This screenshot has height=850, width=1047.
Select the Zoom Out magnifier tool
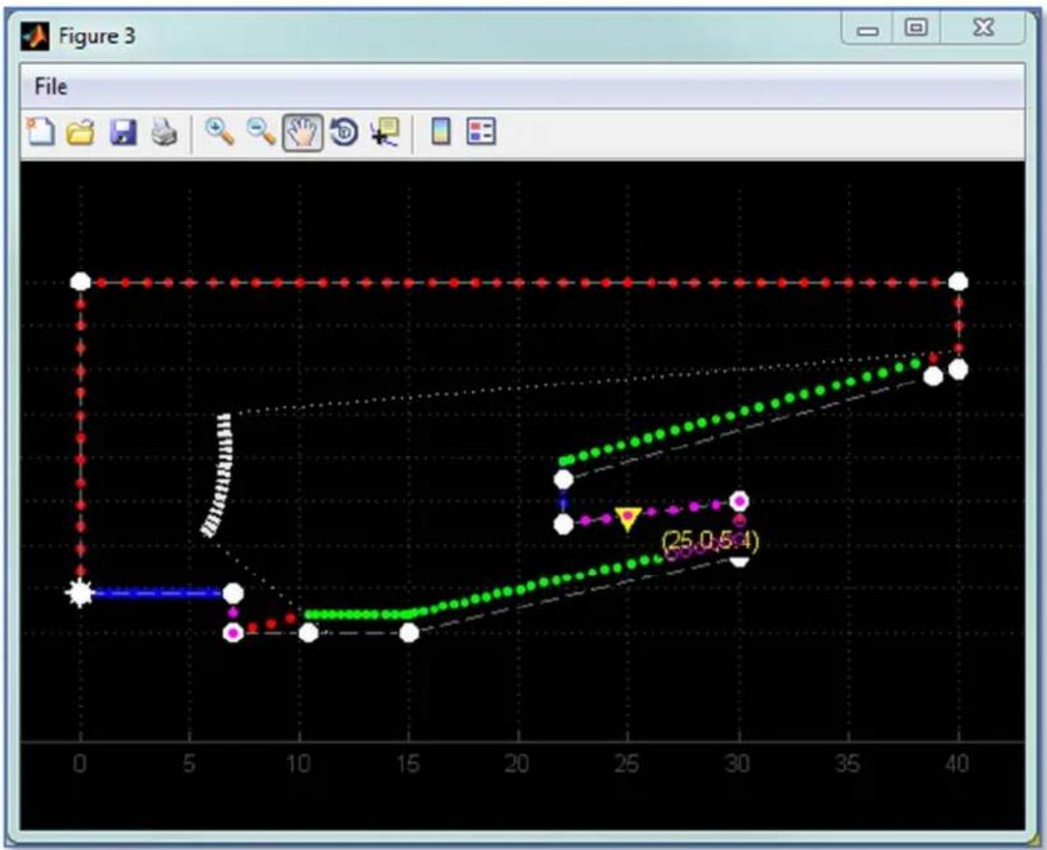(x=261, y=132)
